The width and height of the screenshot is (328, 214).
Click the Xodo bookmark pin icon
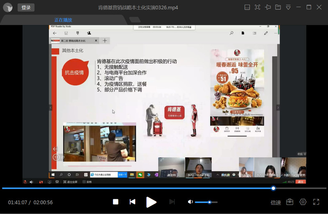pos(78,33)
